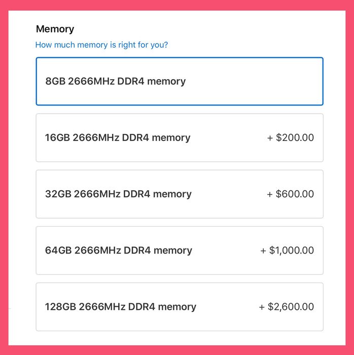Screen dimensions: 354x355
Task: Open 'How much memory is right for you?' link
Action: click(101, 45)
